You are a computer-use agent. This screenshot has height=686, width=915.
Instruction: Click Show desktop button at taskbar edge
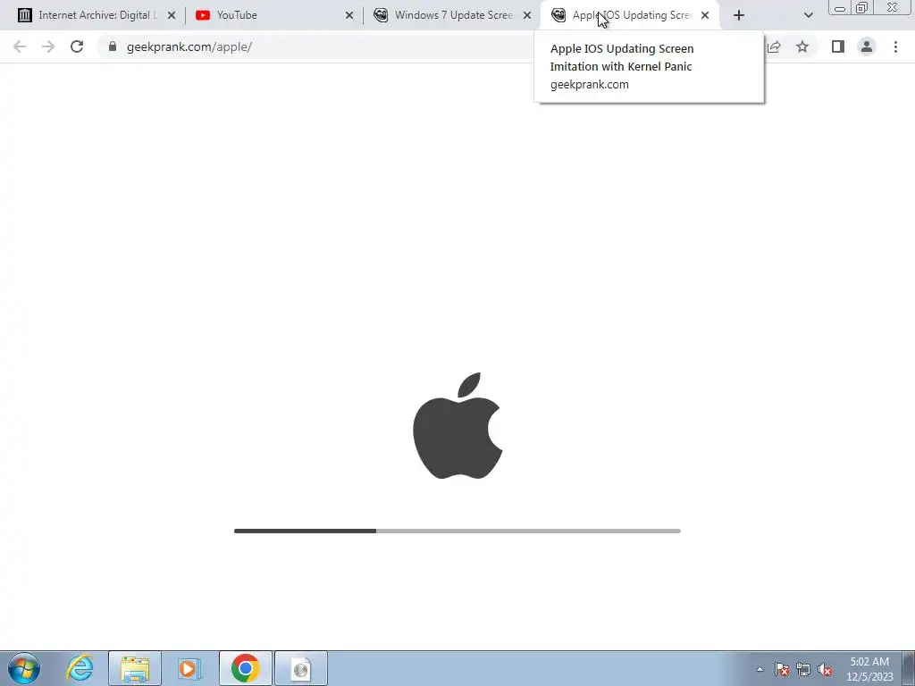click(x=909, y=668)
